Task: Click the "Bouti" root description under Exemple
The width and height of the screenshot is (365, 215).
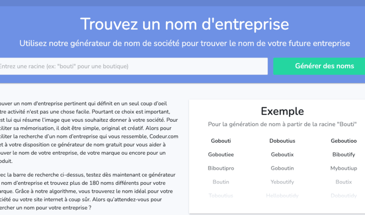Action: (282, 125)
